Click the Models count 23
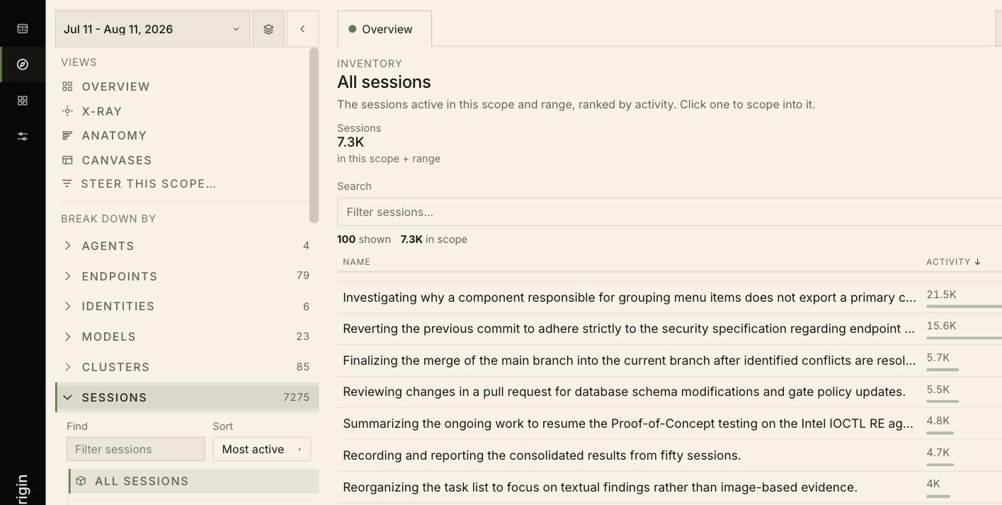 (303, 336)
